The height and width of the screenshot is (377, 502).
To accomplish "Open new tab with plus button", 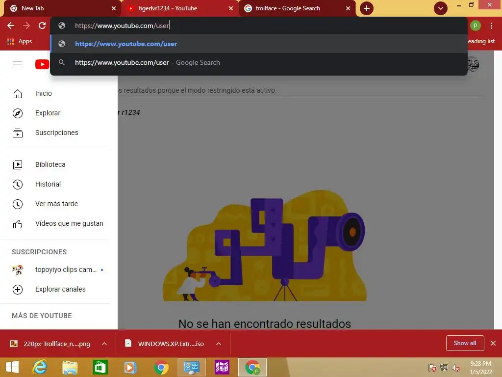I will pos(367,8).
